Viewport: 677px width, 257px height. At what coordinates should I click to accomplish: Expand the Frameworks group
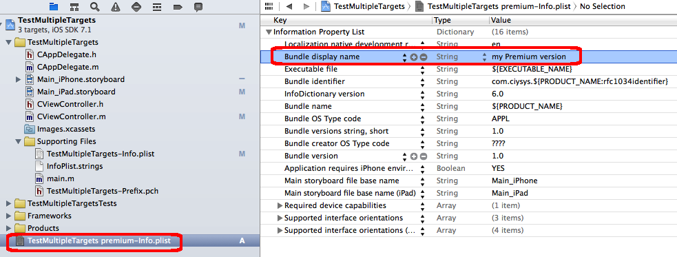[x=9, y=216]
